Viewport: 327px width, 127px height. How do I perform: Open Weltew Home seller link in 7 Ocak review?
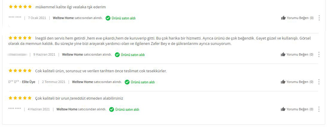point(63,18)
